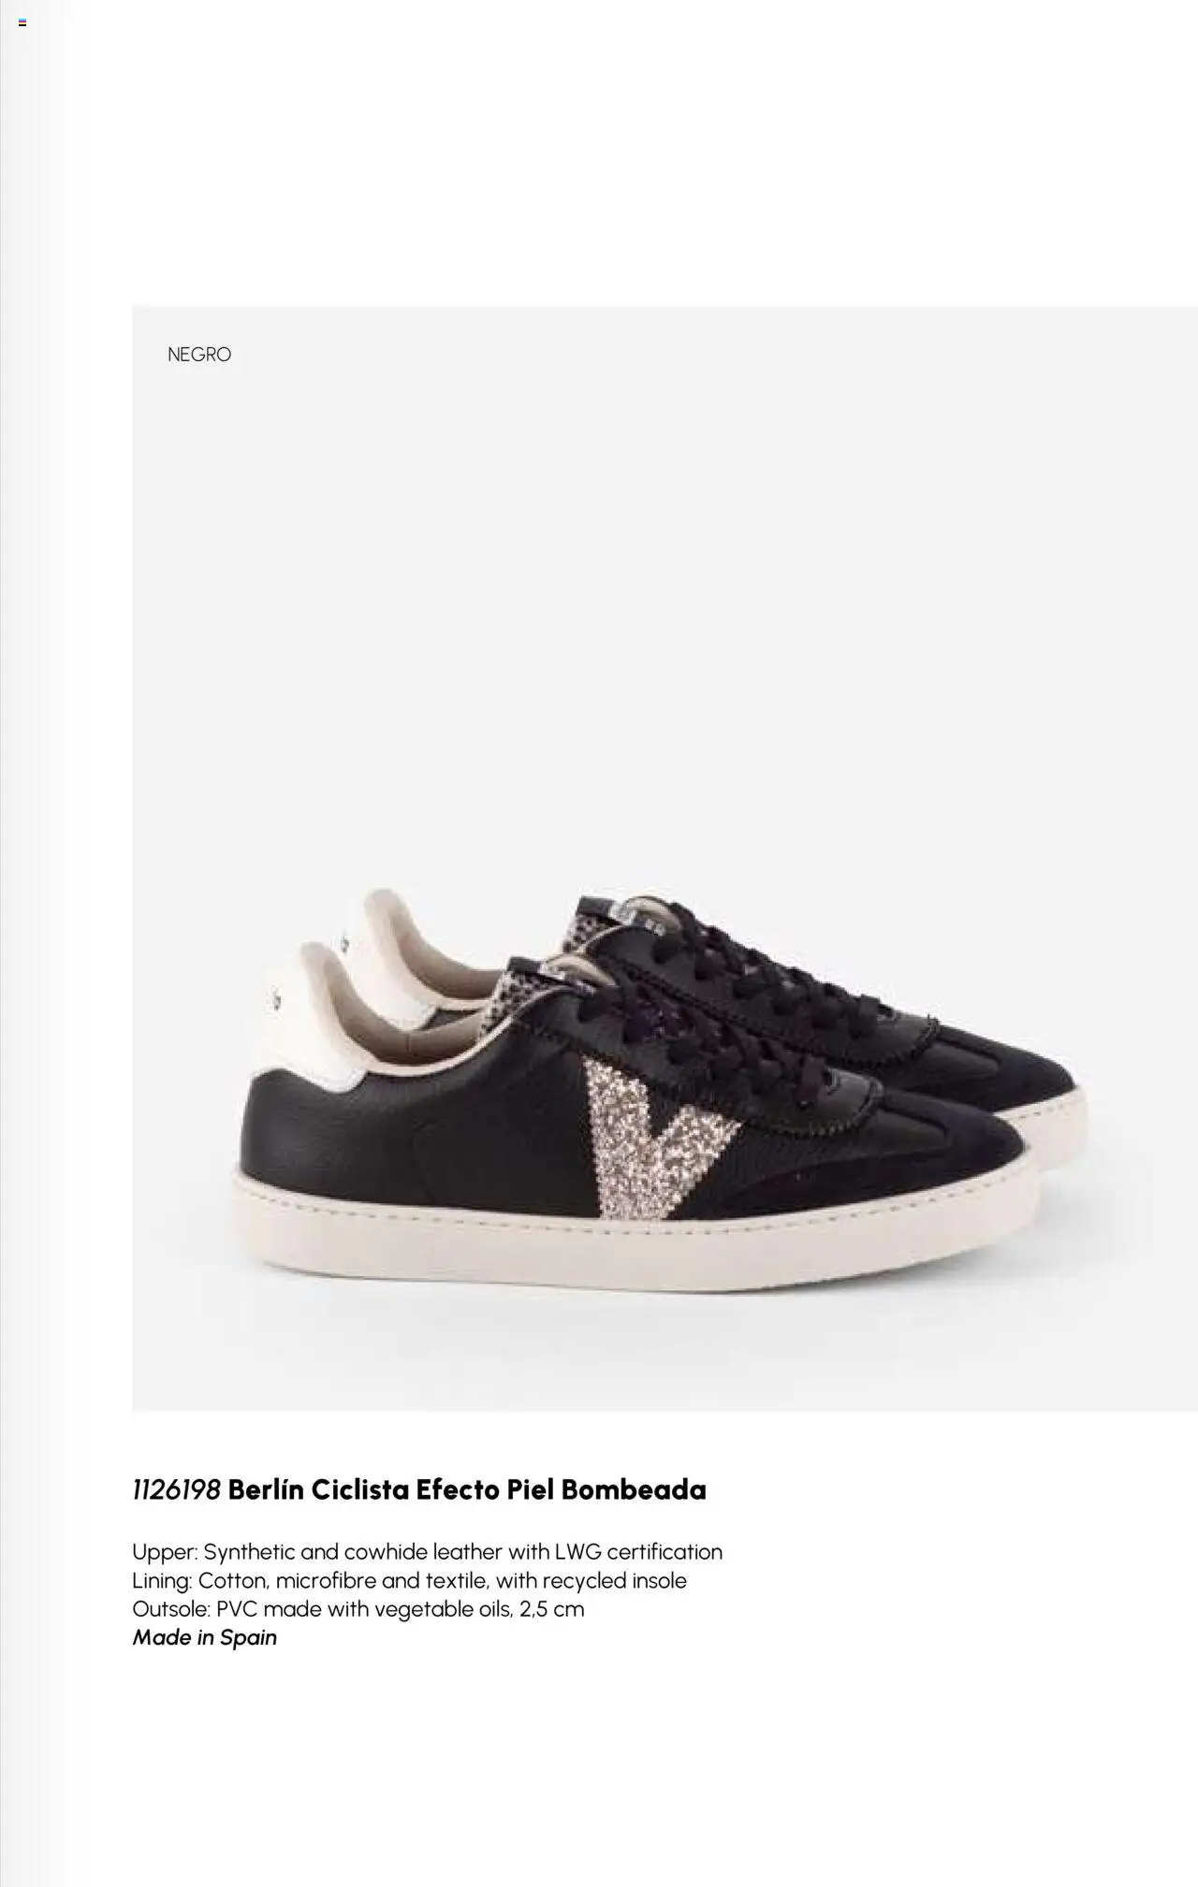Click the Made in Spain text
The height and width of the screenshot is (1887, 1198).
click(x=205, y=1637)
